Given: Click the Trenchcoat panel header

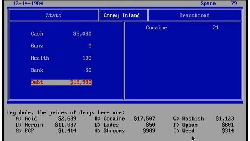Looking at the screenshot, I should pyautogui.click(x=195, y=16).
